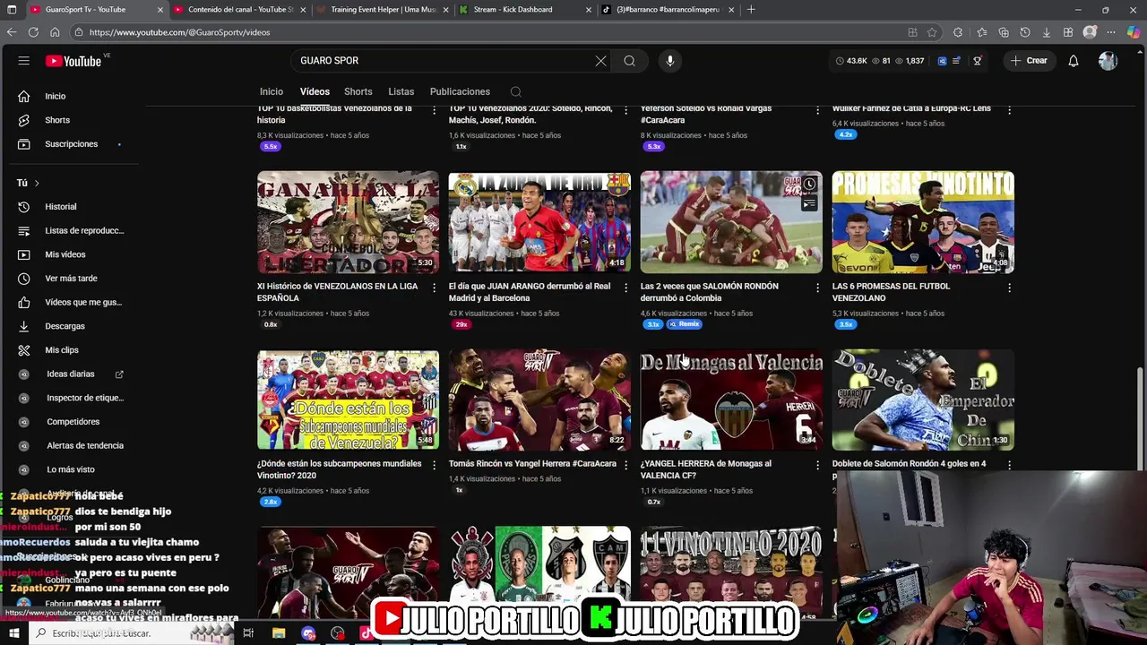
Task: Open the vidIQ list menu icon
Action: click(956, 61)
